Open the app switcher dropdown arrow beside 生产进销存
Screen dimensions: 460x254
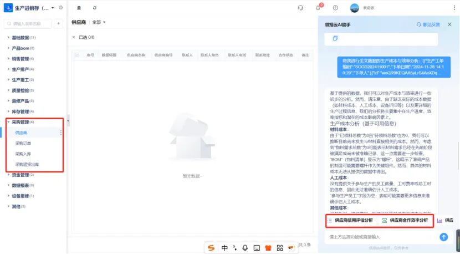click(x=53, y=8)
